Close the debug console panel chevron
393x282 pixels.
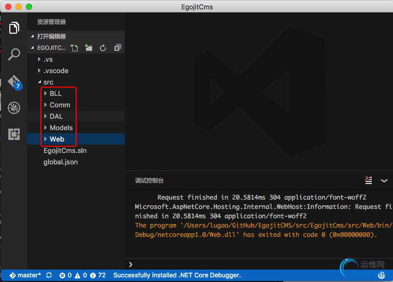pos(384,180)
